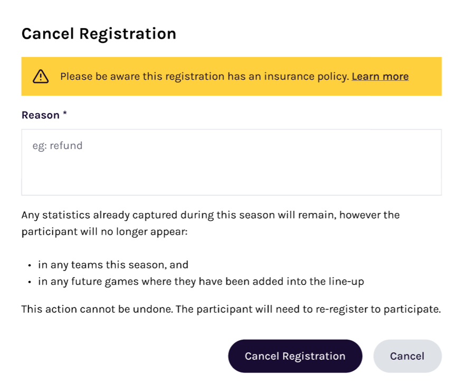Image resolution: width=463 pixels, height=392 pixels.
Task: Dismiss dialog with the grey Cancel button
Action: coord(407,356)
